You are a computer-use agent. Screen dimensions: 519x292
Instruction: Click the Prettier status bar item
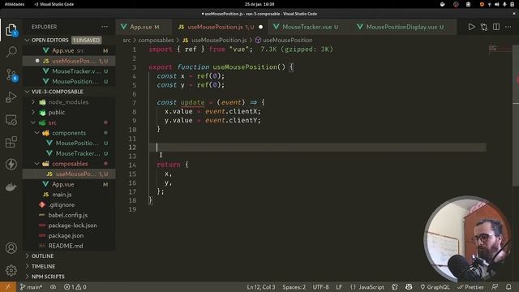pyautogui.click(x=470, y=287)
